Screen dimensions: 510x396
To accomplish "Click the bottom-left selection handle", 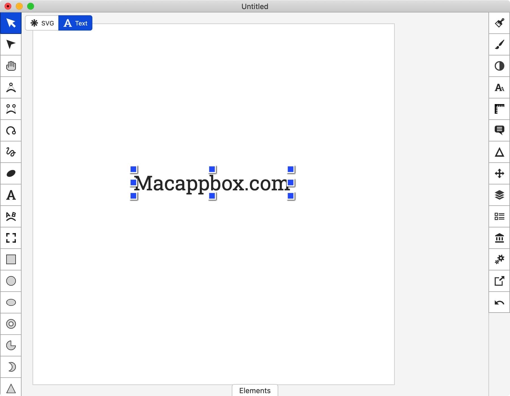I will coord(133,196).
